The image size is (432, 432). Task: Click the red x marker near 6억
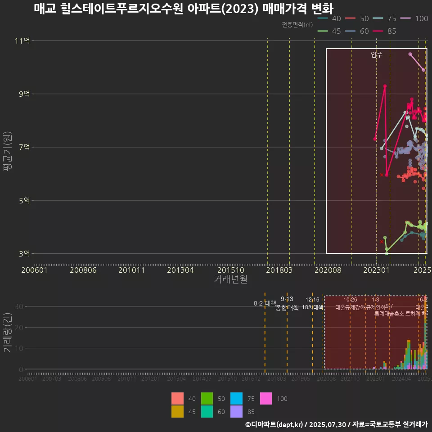381,175
